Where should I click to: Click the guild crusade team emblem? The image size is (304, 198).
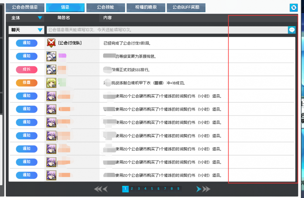(51, 43)
